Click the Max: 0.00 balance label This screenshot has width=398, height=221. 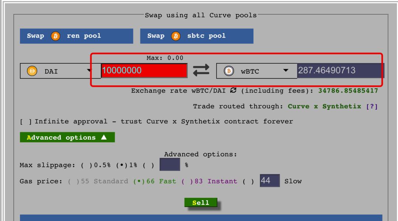click(165, 58)
